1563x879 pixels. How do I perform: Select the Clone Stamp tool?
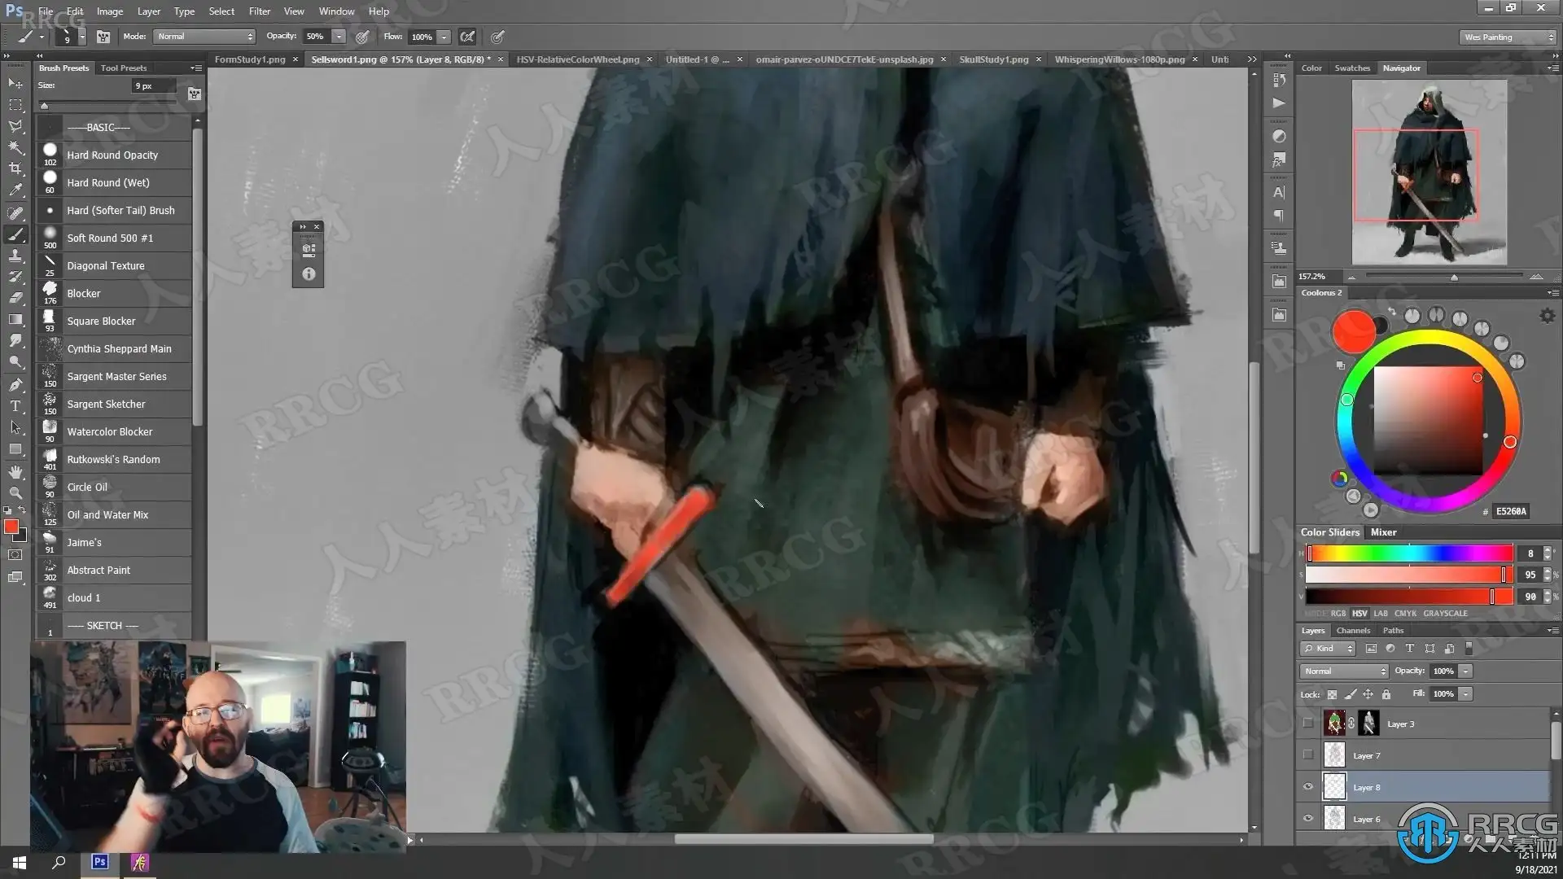(x=15, y=256)
